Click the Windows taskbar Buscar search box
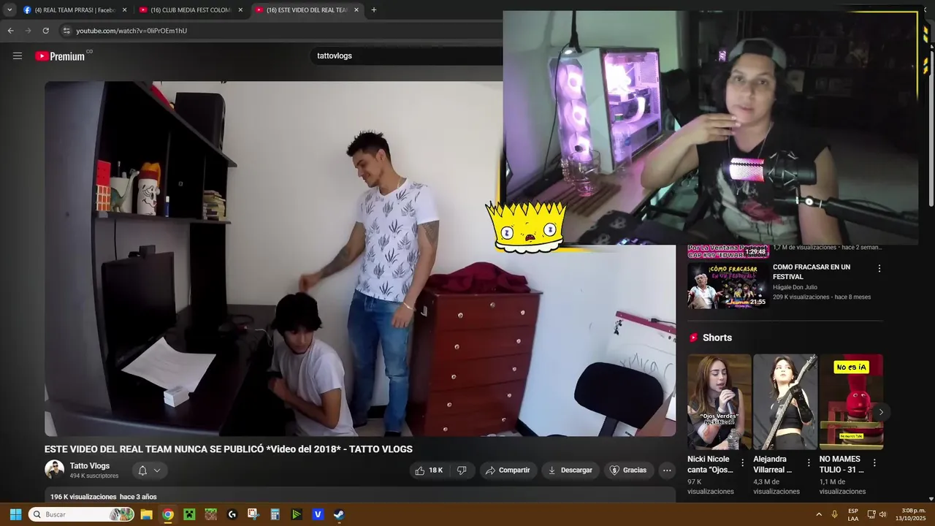 click(x=80, y=514)
